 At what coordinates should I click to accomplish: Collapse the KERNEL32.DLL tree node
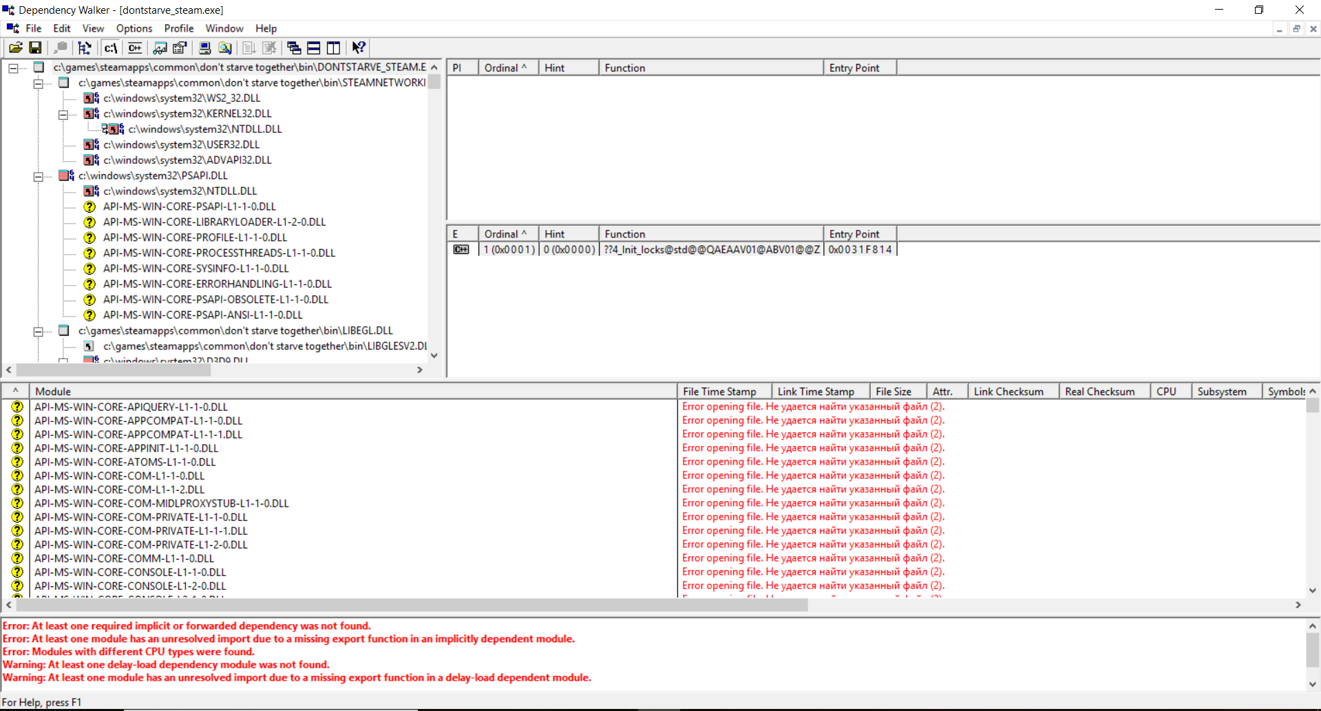(63, 114)
